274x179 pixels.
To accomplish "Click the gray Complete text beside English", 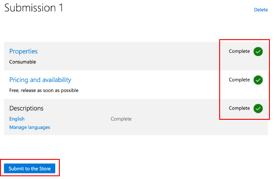I will click(x=121, y=119).
